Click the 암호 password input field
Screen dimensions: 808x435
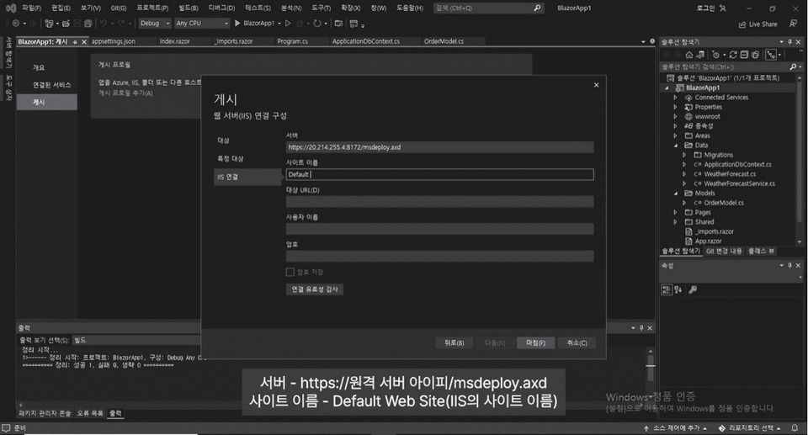pos(439,256)
